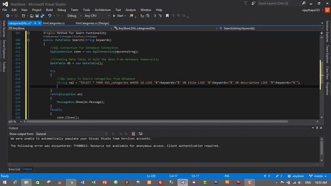Open the Build menu
The height and width of the screenshot is (186, 331).
(49, 10)
